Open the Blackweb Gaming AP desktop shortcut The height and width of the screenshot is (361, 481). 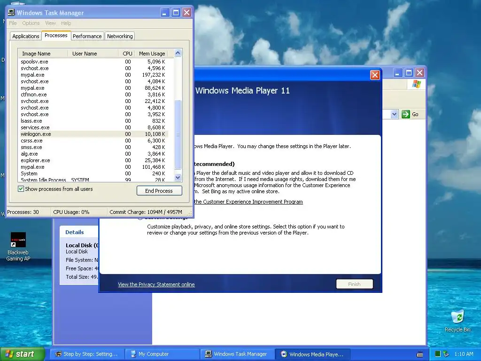[18, 246]
